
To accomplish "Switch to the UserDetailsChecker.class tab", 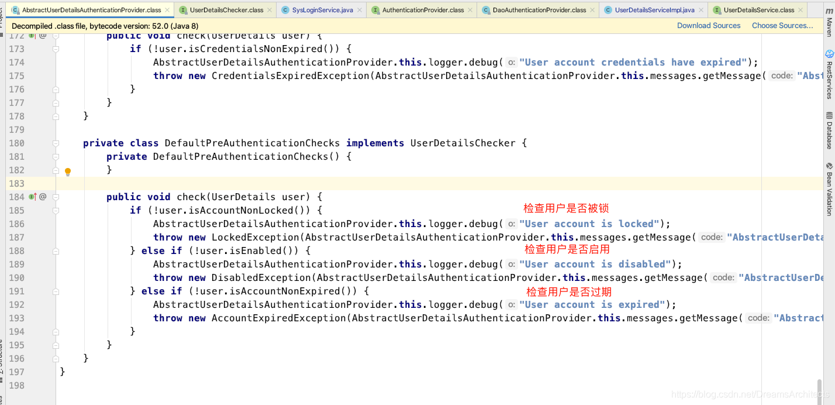I will [227, 10].
